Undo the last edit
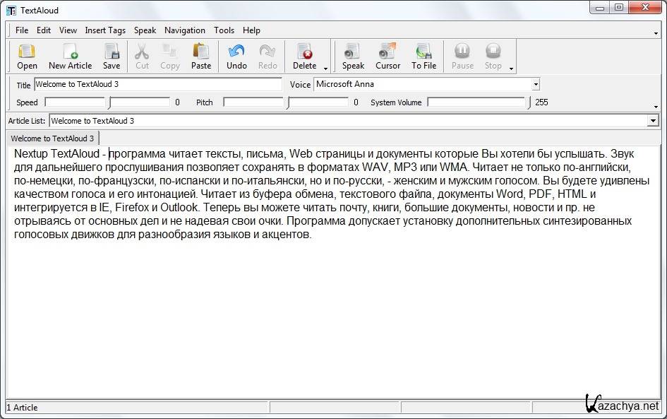This screenshot has width=667, height=419. (x=236, y=56)
